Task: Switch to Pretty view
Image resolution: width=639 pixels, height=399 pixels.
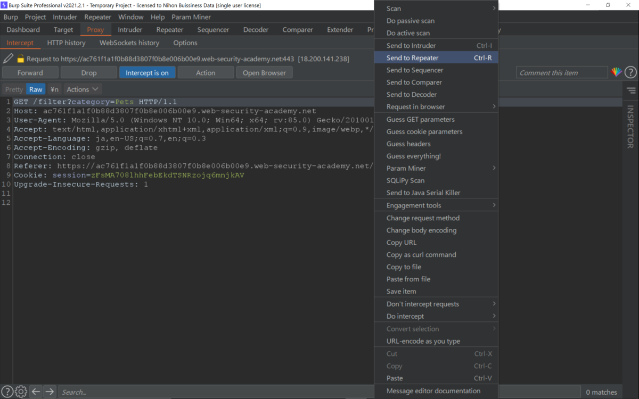Action: click(x=14, y=89)
